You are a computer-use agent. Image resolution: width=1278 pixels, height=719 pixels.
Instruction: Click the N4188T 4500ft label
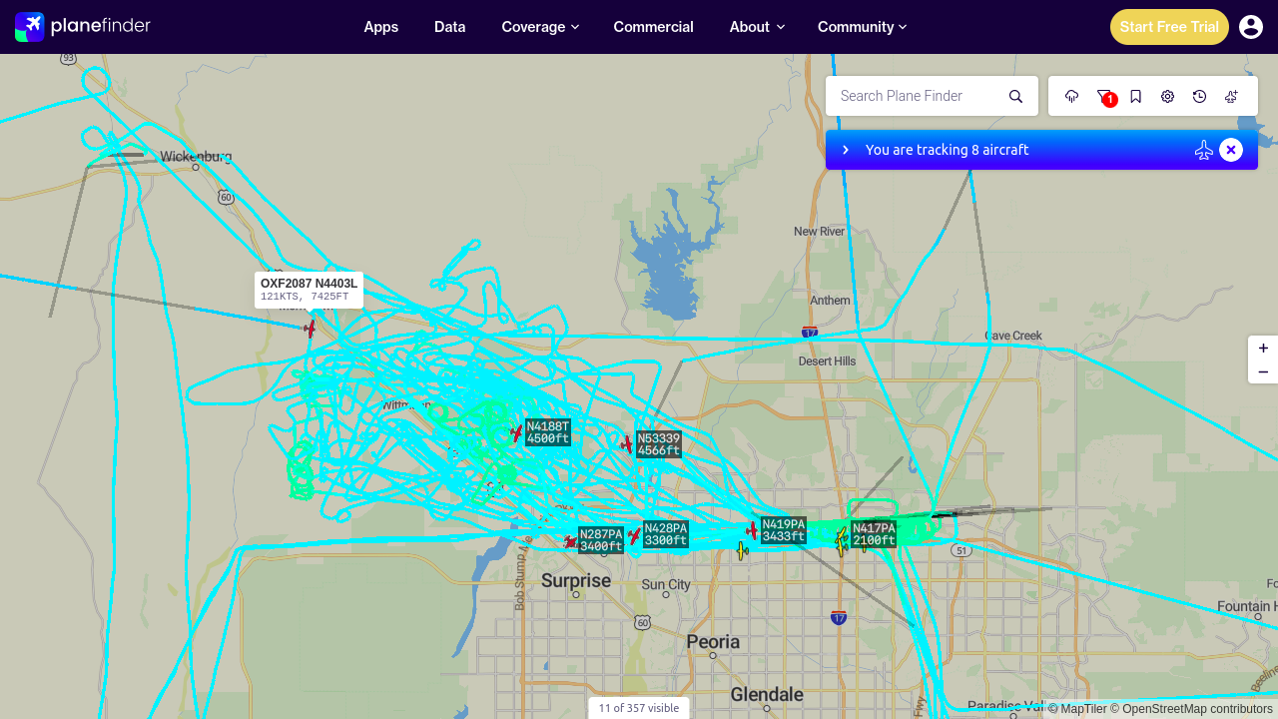[x=548, y=432]
